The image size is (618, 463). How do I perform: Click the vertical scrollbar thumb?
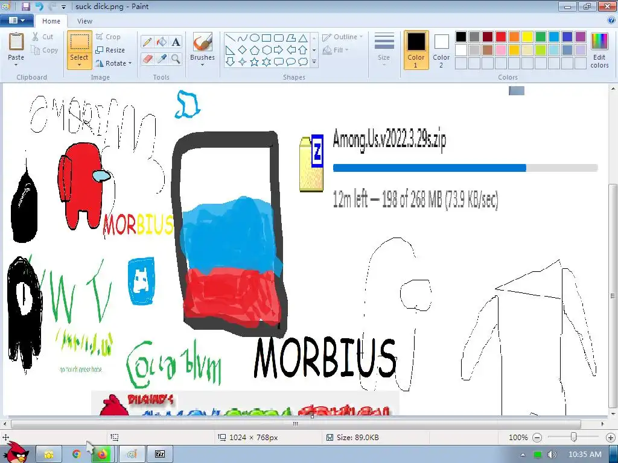(x=613, y=296)
